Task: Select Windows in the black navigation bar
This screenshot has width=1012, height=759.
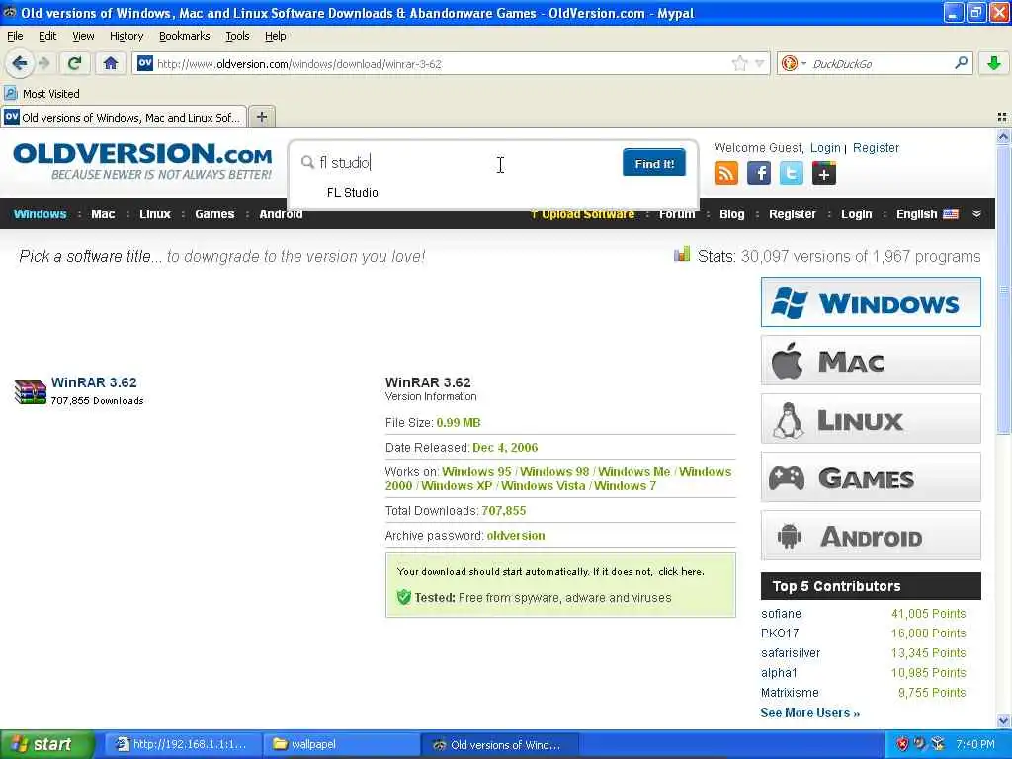Action: (x=40, y=214)
